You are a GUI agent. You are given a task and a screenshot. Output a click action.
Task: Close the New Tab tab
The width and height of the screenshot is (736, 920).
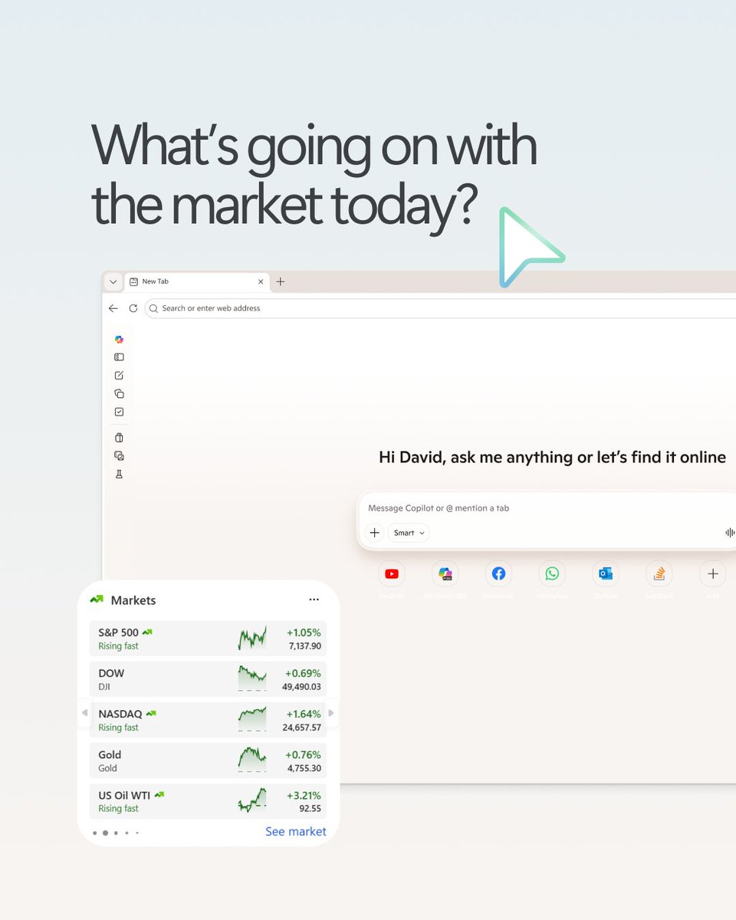[x=261, y=281]
